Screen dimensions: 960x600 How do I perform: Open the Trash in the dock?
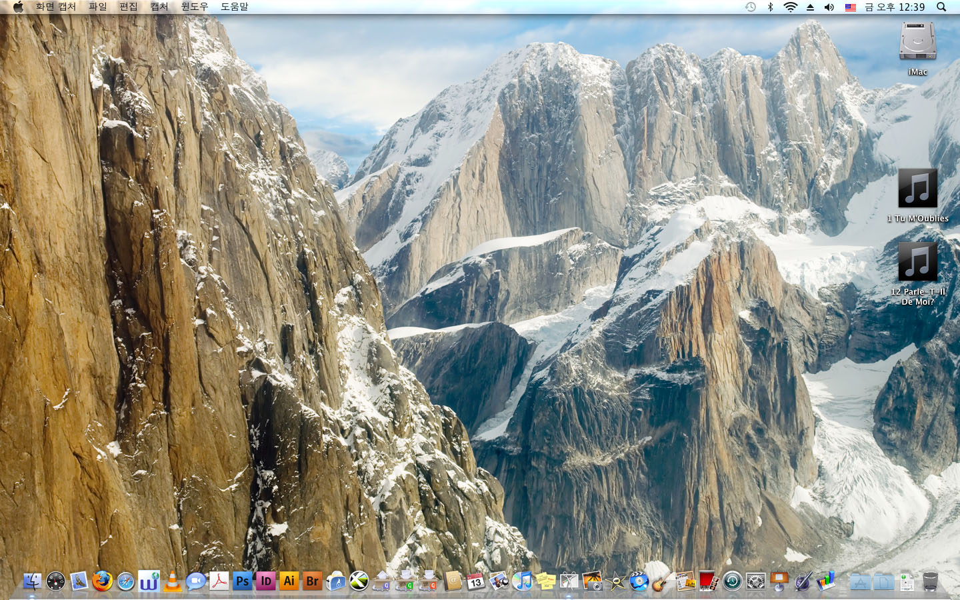tap(931, 581)
